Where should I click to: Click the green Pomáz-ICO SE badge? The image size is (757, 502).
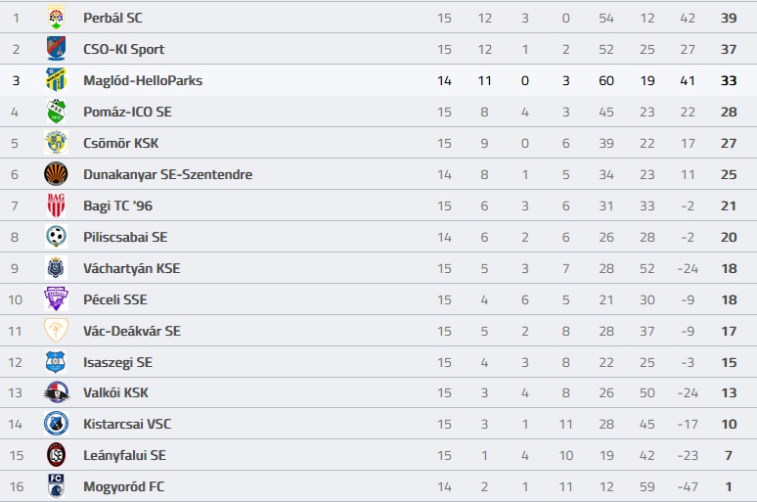tap(56, 112)
